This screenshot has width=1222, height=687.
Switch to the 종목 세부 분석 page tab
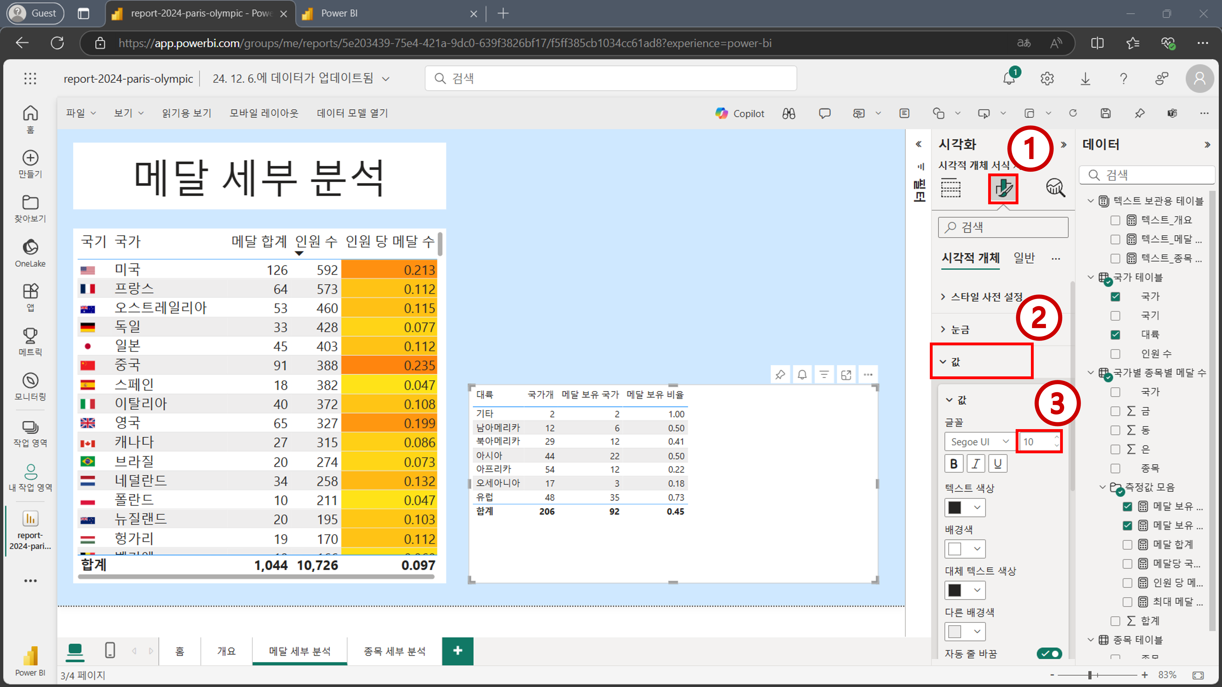click(x=394, y=651)
